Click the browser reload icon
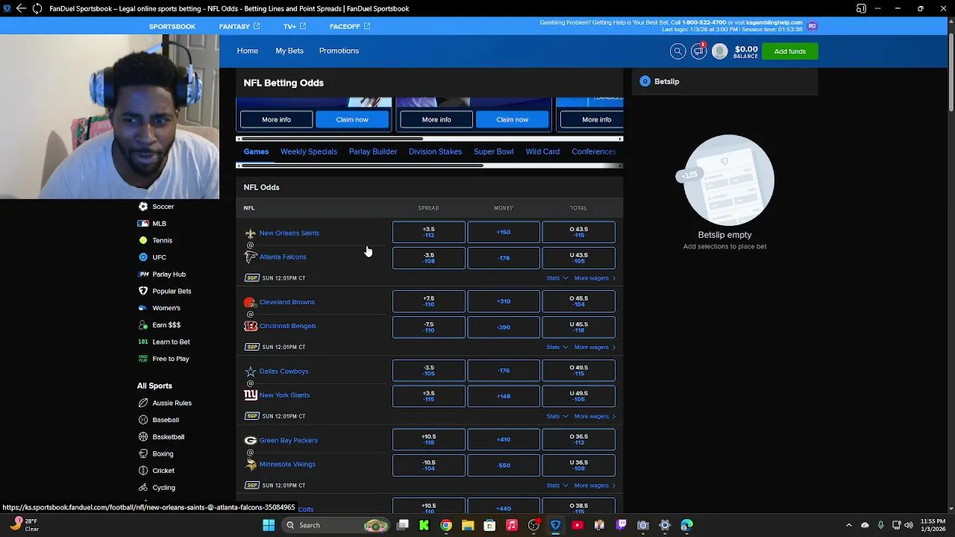 tap(37, 9)
